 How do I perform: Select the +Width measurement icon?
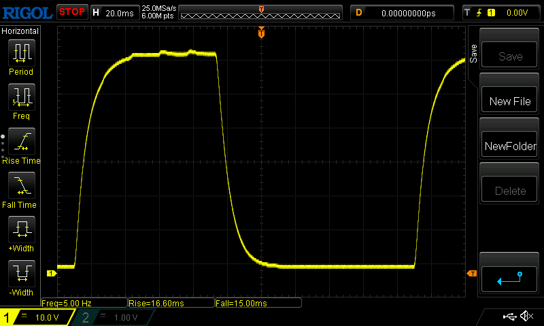point(21,230)
